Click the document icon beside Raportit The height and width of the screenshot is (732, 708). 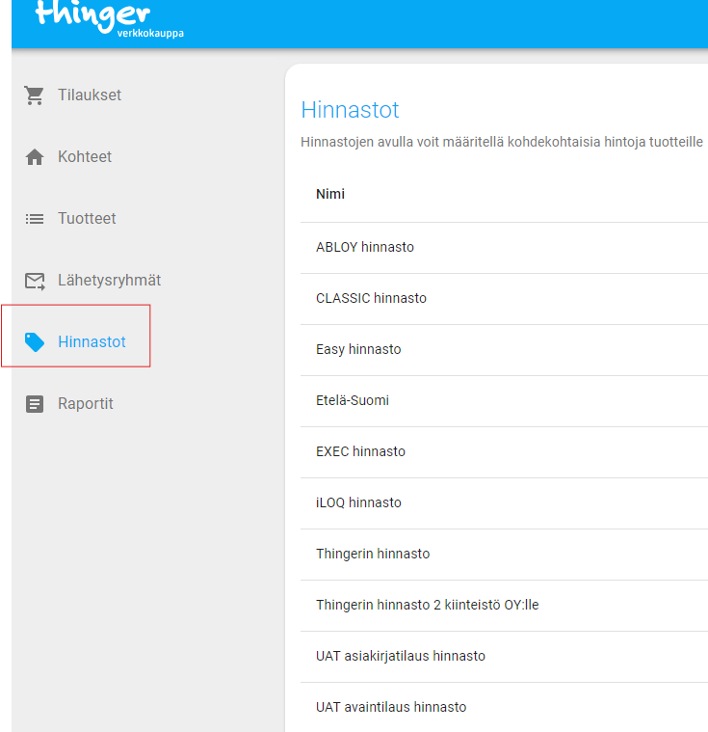[x=35, y=404]
